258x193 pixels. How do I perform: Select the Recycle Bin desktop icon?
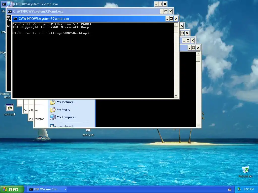tap(245, 172)
